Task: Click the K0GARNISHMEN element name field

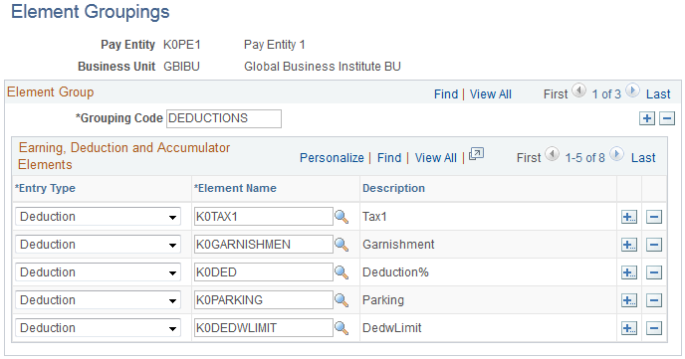Action: click(x=264, y=245)
